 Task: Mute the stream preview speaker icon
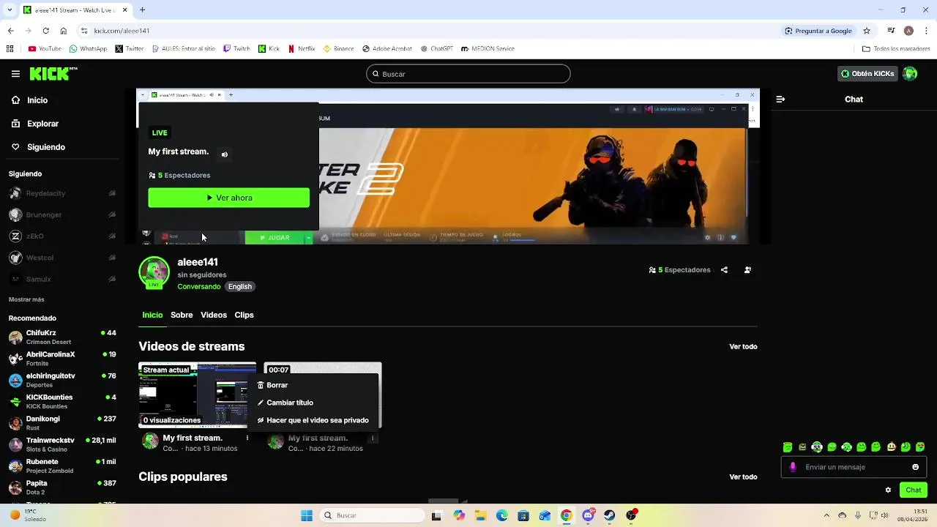225,154
